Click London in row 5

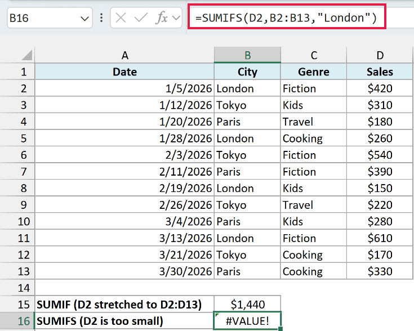pyautogui.click(x=247, y=138)
